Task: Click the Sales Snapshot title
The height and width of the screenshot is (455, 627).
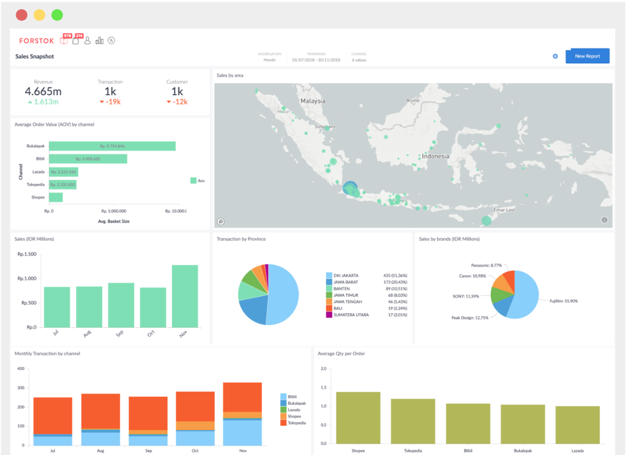Action: pyautogui.click(x=35, y=56)
